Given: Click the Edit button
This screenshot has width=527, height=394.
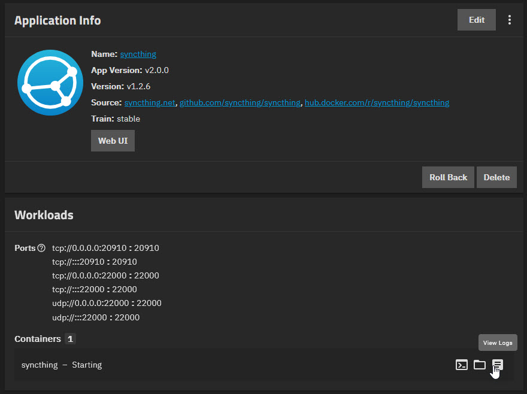Looking at the screenshot, I should click(477, 20).
